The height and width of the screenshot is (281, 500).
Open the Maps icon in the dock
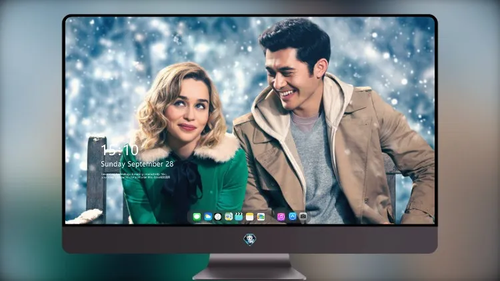(229, 217)
